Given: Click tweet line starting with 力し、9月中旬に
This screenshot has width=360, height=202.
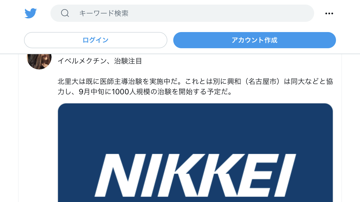Looking at the screenshot, I should 145,92.
